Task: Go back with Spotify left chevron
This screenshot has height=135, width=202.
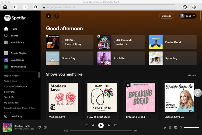Action: [x=48, y=16]
